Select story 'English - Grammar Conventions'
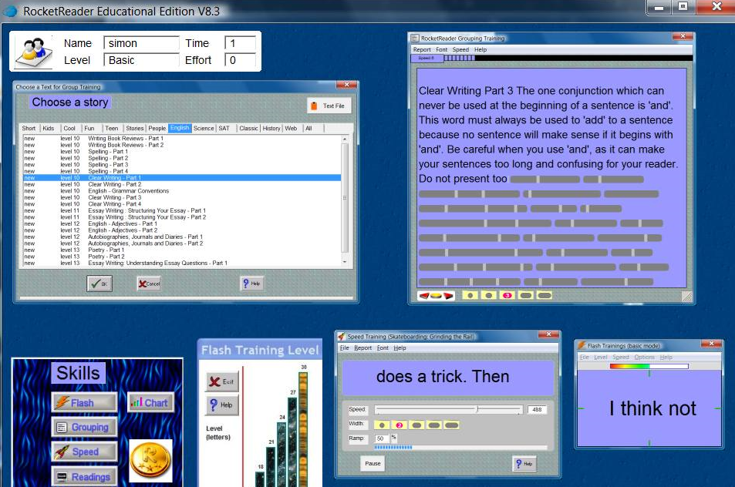This screenshot has width=735, height=487. pos(182,191)
